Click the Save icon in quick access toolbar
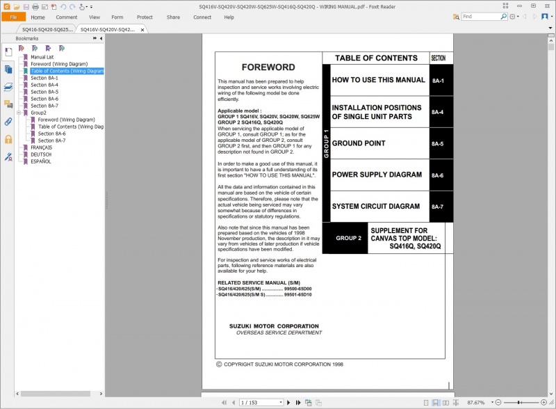Screen dimensions: 556x409 click(26, 7)
